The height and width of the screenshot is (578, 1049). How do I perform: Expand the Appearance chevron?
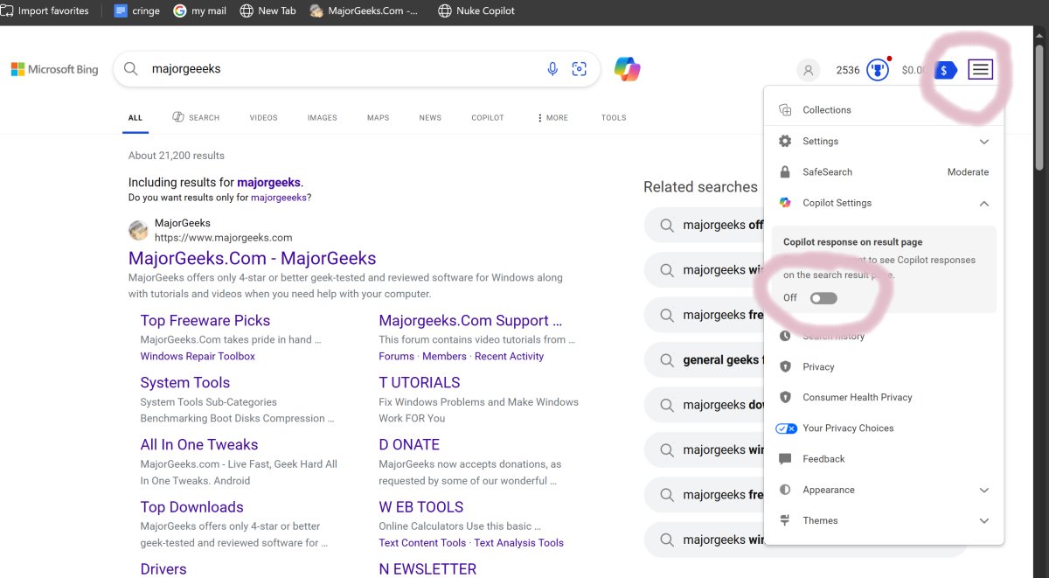(984, 491)
